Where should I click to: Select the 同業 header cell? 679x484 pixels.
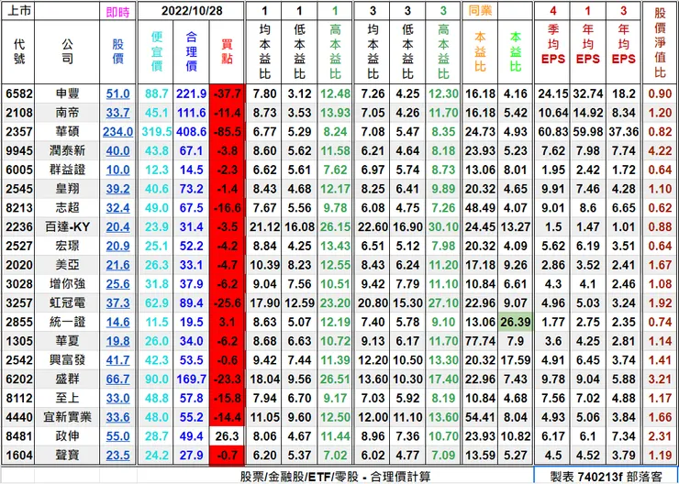[480, 11]
